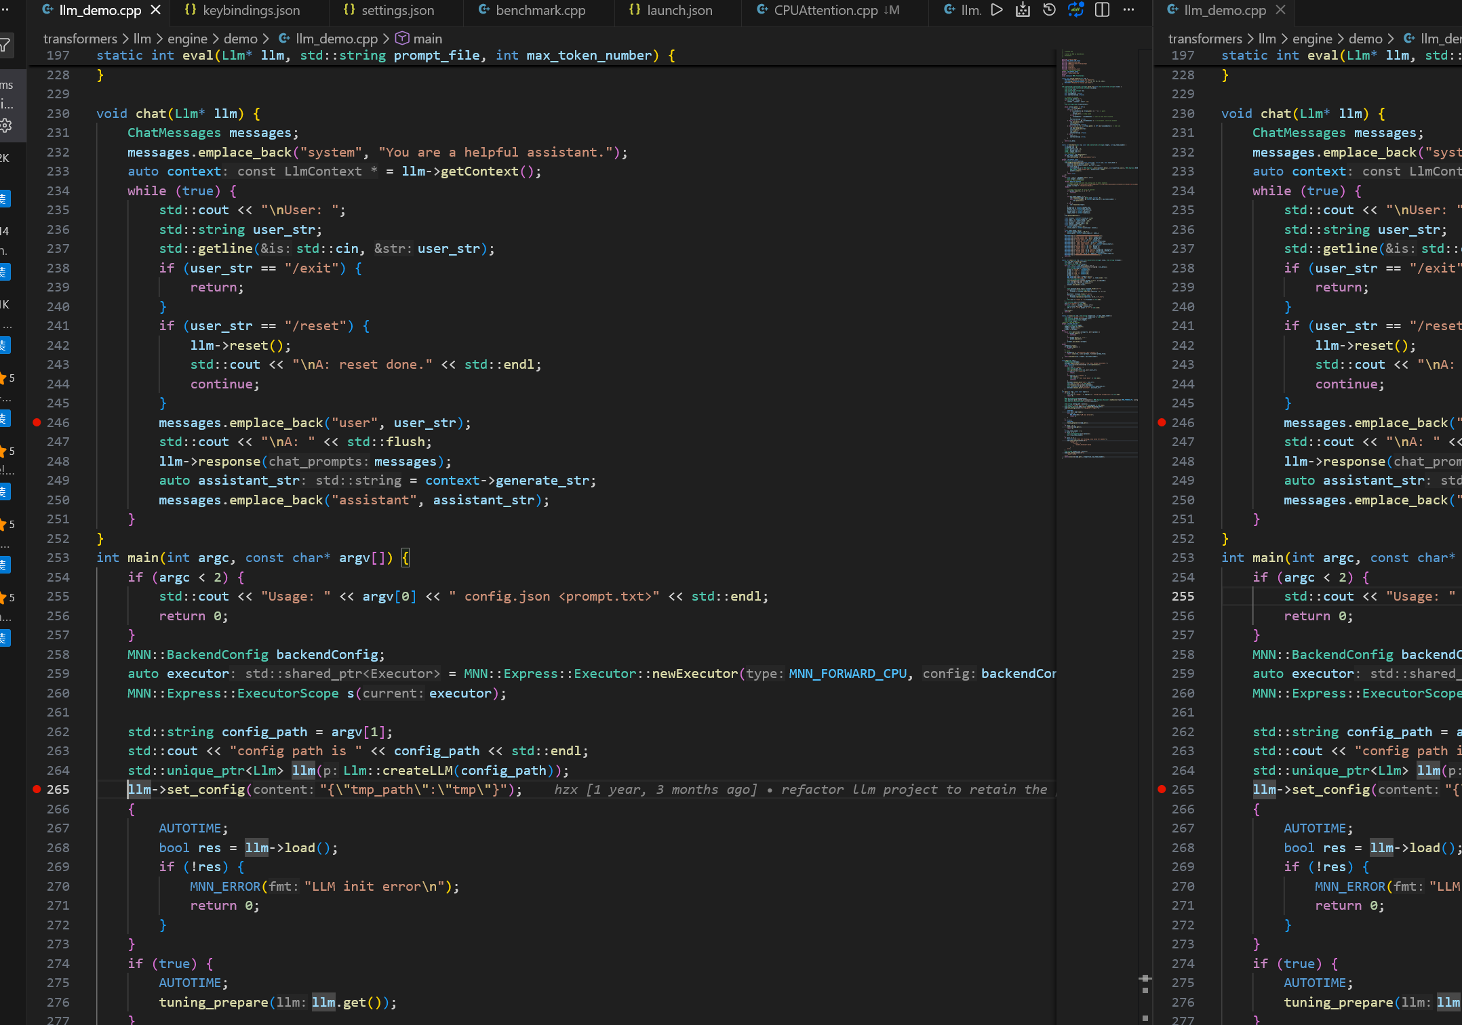Click the download/install icon in editor toolbar
Screen dimensions: 1462x1025
[1023, 10]
